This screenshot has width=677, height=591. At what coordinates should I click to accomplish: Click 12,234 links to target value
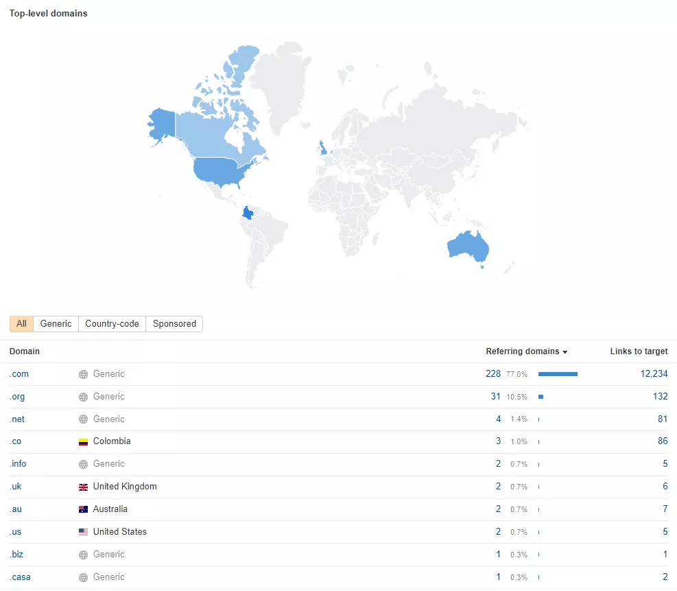point(654,373)
